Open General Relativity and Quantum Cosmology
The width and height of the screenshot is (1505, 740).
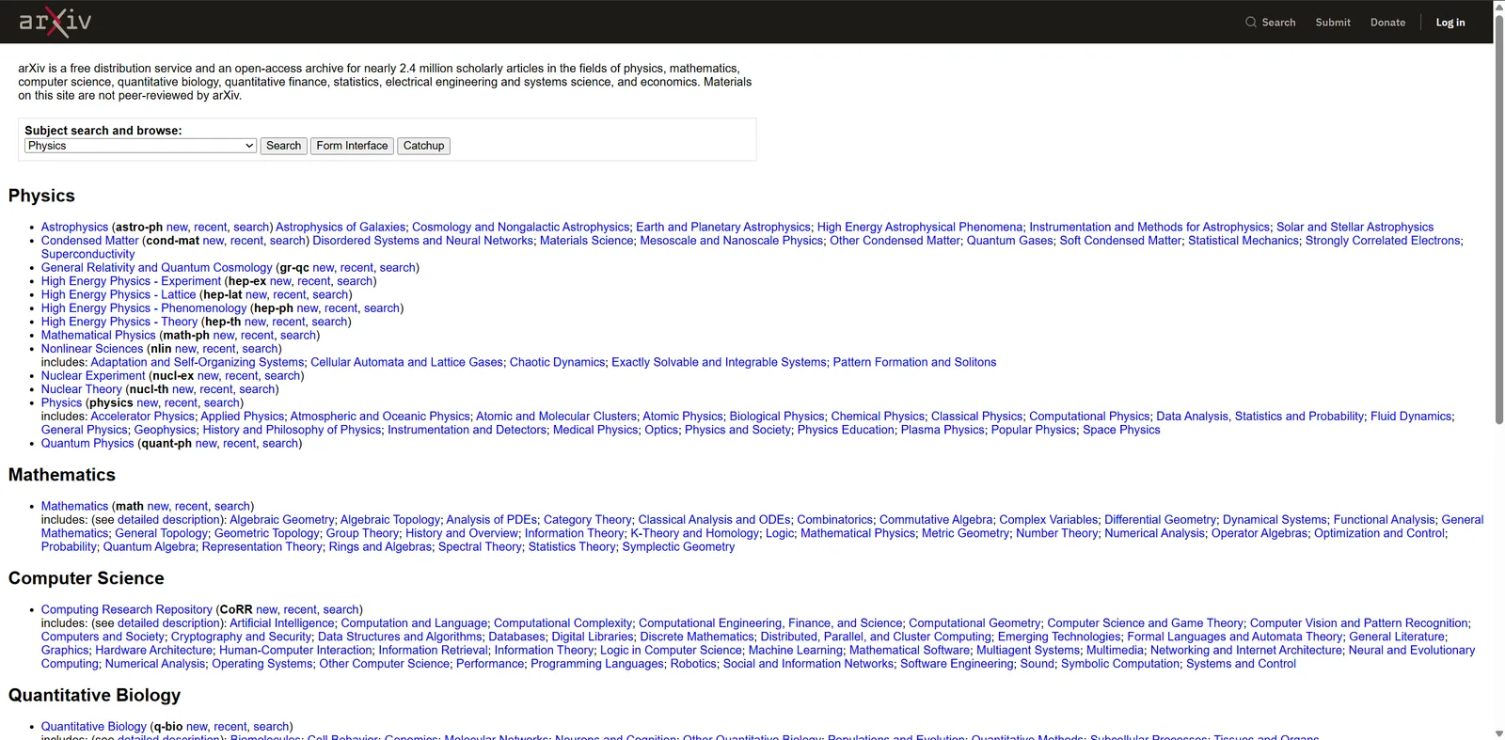(x=156, y=268)
